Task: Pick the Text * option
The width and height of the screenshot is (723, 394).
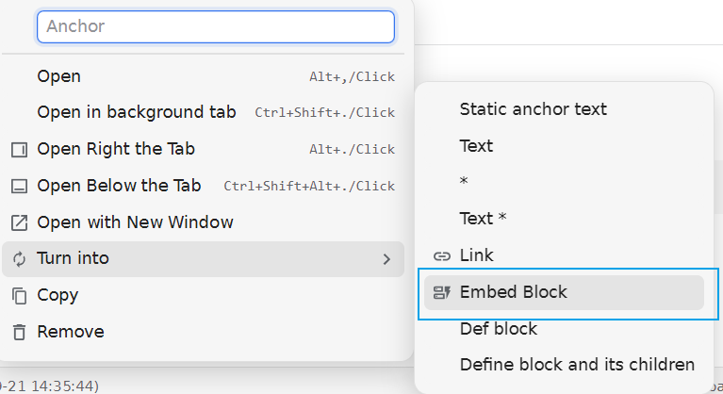Action: (x=483, y=219)
